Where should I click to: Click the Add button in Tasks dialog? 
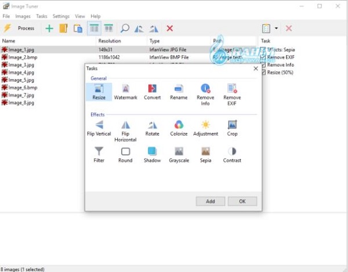tap(210, 201)
